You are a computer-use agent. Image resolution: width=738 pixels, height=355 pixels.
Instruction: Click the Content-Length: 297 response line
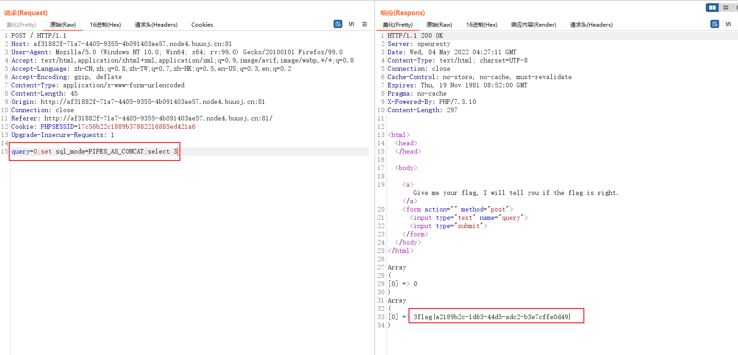(x=422, y=110)
